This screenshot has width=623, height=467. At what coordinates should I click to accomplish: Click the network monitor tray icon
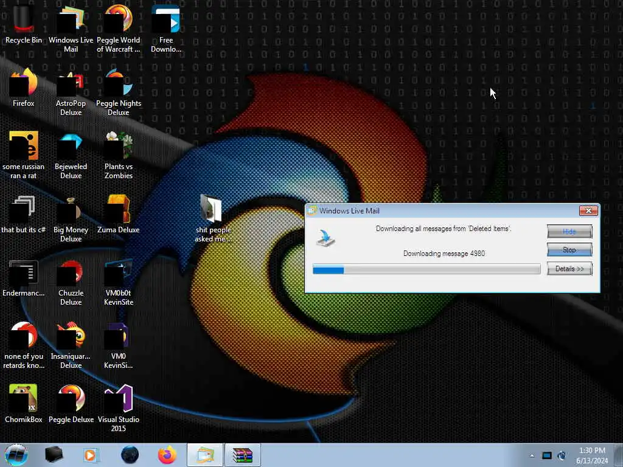[x=547, y=455]
